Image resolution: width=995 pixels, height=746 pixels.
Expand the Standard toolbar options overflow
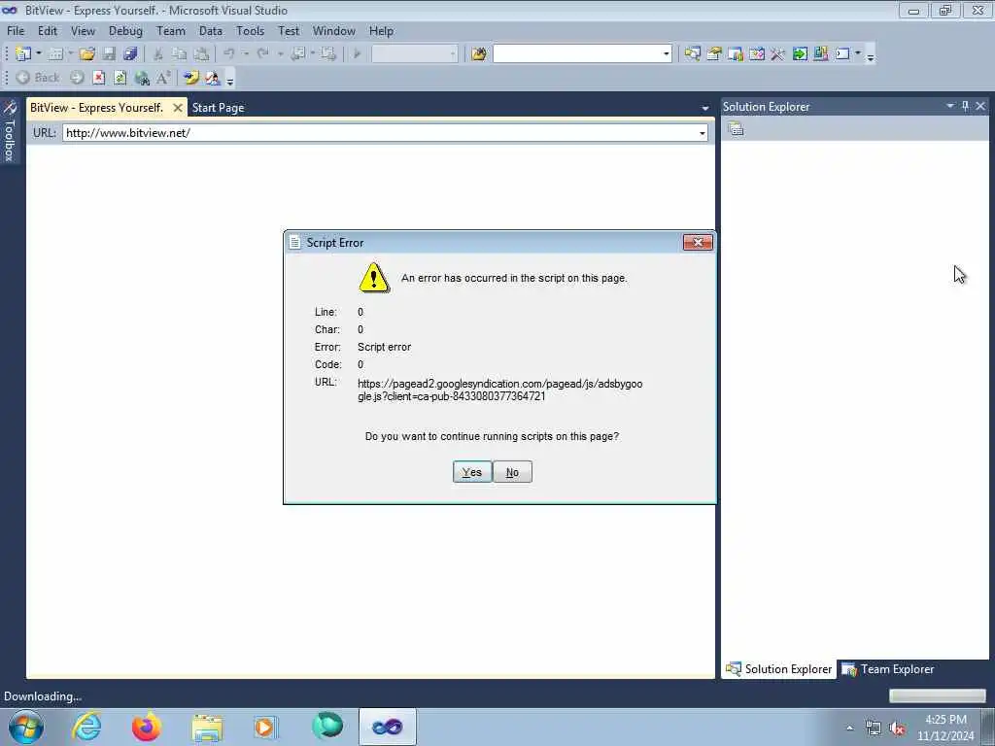click(871, 56)
